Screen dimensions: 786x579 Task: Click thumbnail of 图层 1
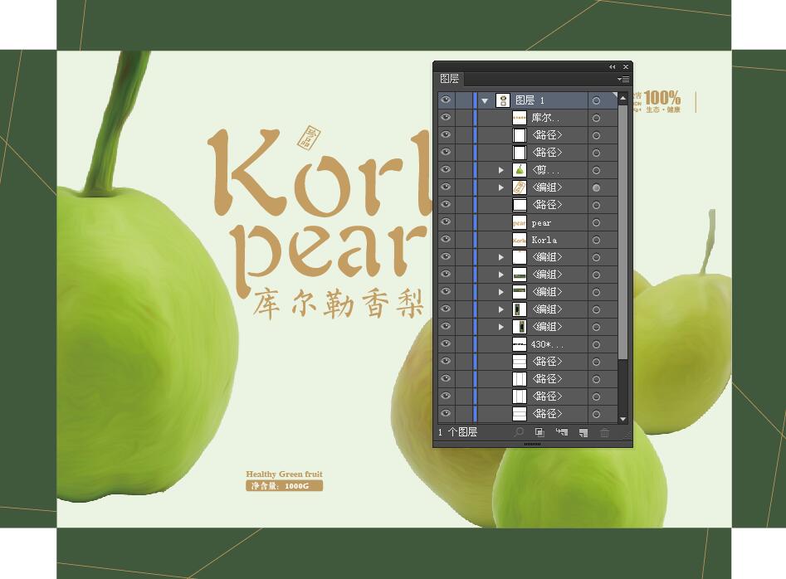pyautogui.click(x=503, y=100)
